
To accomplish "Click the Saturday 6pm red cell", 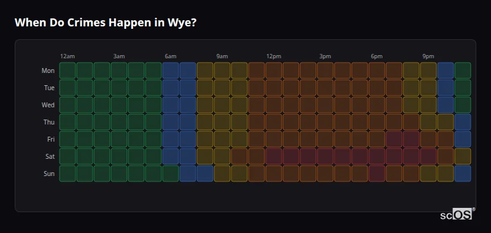I will 377,156.
